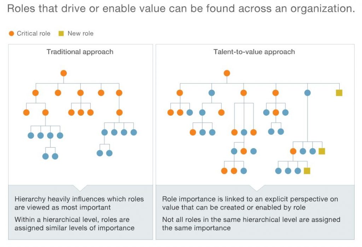Image resolution: width=362 pixels, height=247 pixels.
Task: Click the lone orange node on Traditional third level right branch
Action: point(119,113)
